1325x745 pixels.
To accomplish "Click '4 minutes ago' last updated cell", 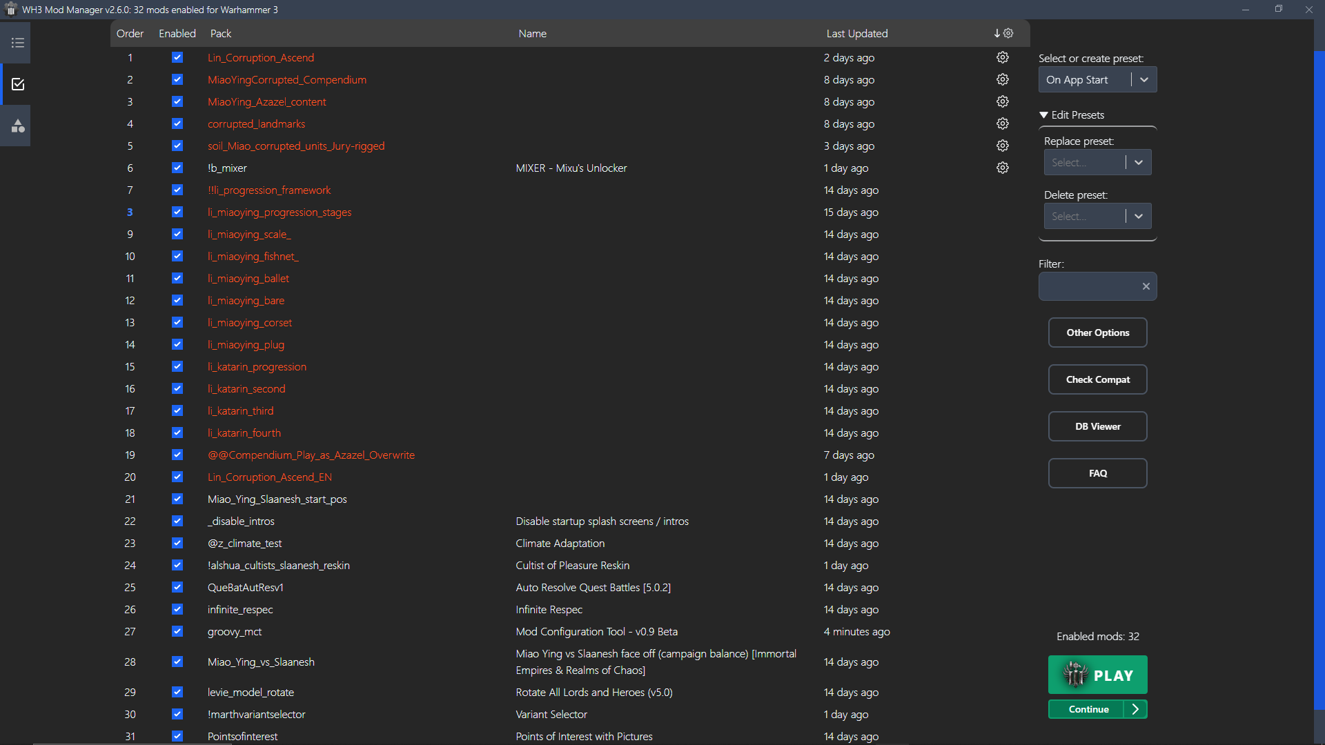I will pyautogui.click(x=856, y=631).
